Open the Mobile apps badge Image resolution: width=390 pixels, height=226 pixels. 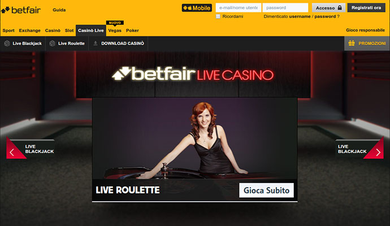tap(197, 8)
